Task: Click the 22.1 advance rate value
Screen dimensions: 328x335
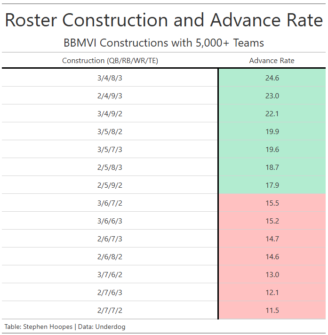Action: coord(272,113)
